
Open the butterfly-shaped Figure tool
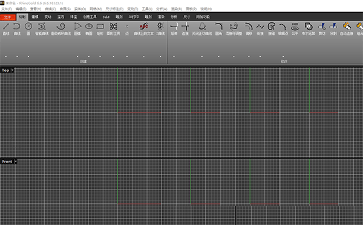[x=114, y=27]
